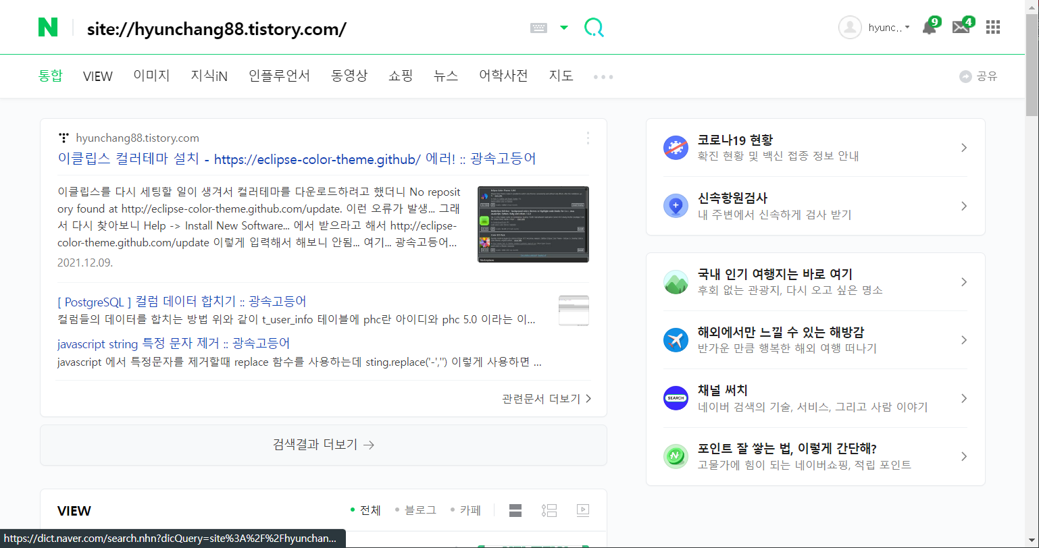Click the 채널 써치 SEARCH icon

pos(676,398)
